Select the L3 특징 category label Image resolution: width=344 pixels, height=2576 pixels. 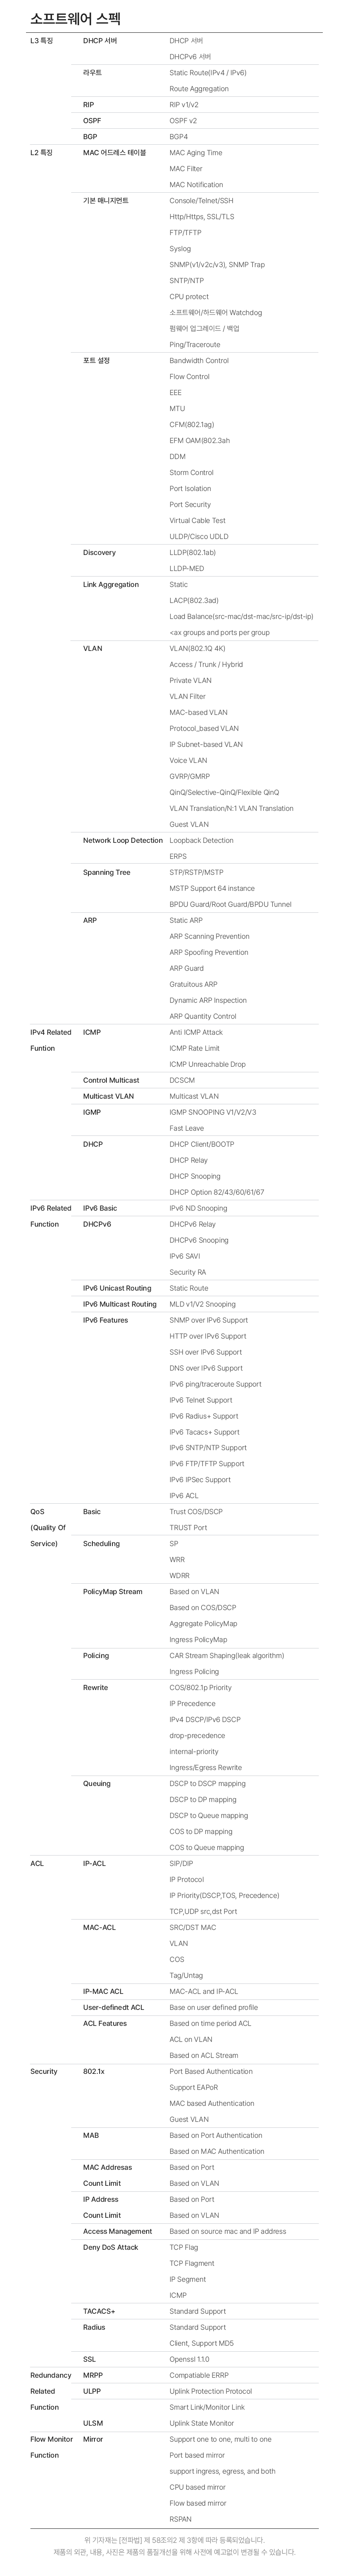42,41
